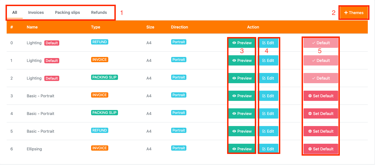Click the checkmark Default button in row 0

click(321, 43)
